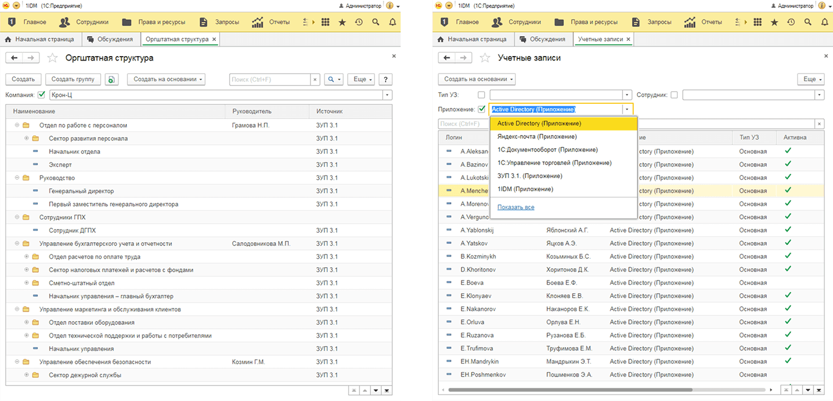Open the Еще menu in Оргштатная структура
Image resolution: width=833 pixels, height=401 pixels.
(x=362, y=79)
